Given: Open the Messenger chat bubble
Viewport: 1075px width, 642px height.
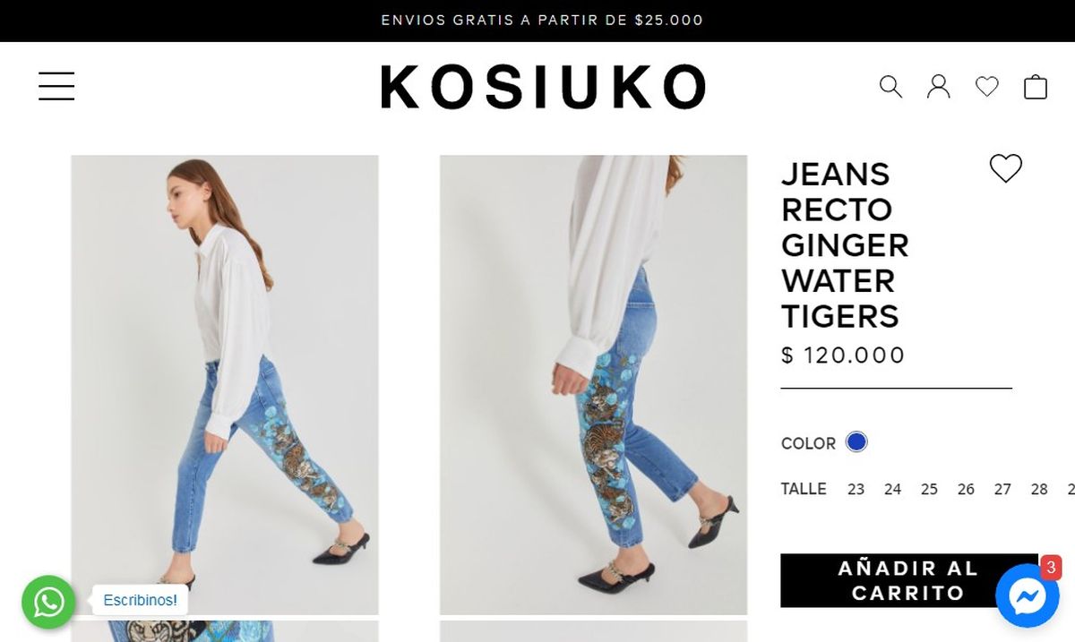Looking at the screenshot, I should click(x=1027, y=595).
